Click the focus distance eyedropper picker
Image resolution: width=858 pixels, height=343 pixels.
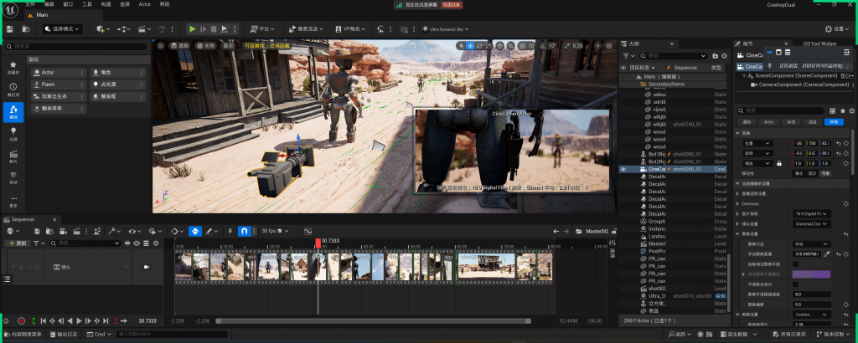(x=826, y=253)
